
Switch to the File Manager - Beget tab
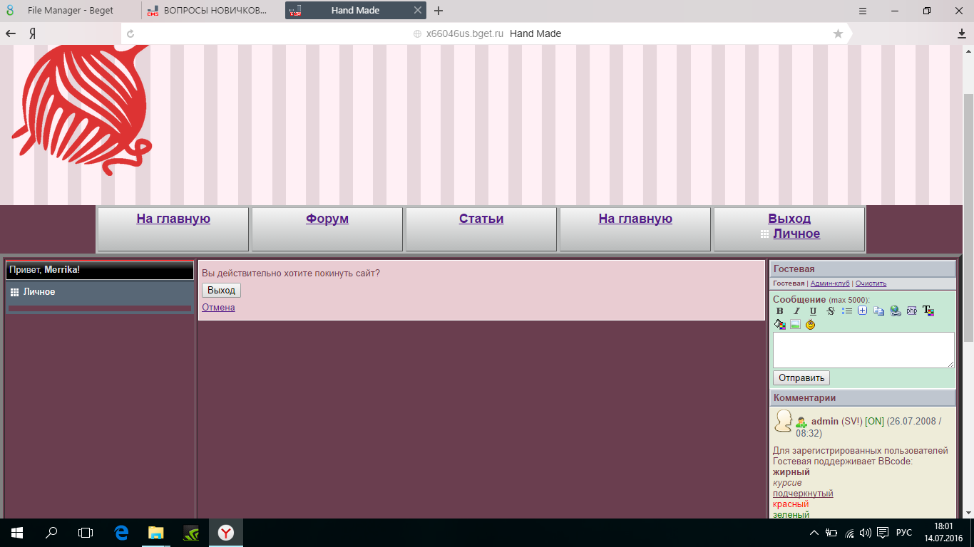[x=70, y=11]
